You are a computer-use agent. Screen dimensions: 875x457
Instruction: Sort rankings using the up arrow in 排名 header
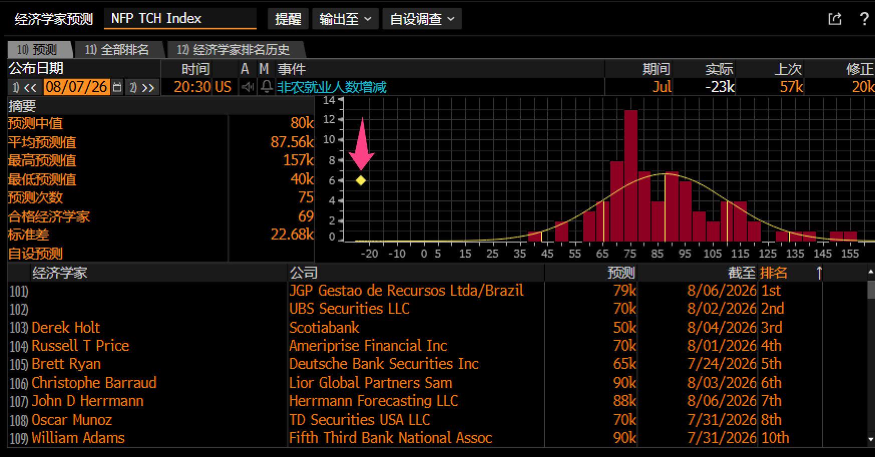819,273
